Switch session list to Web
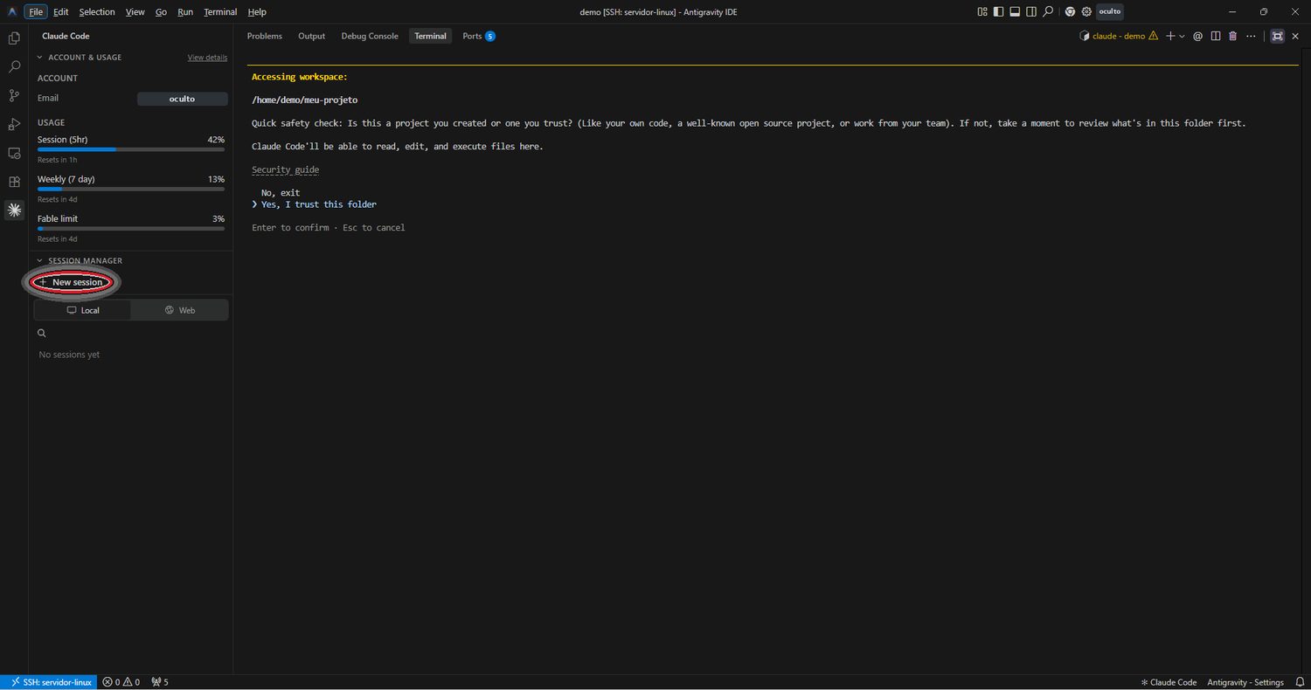 coord(180,310)
